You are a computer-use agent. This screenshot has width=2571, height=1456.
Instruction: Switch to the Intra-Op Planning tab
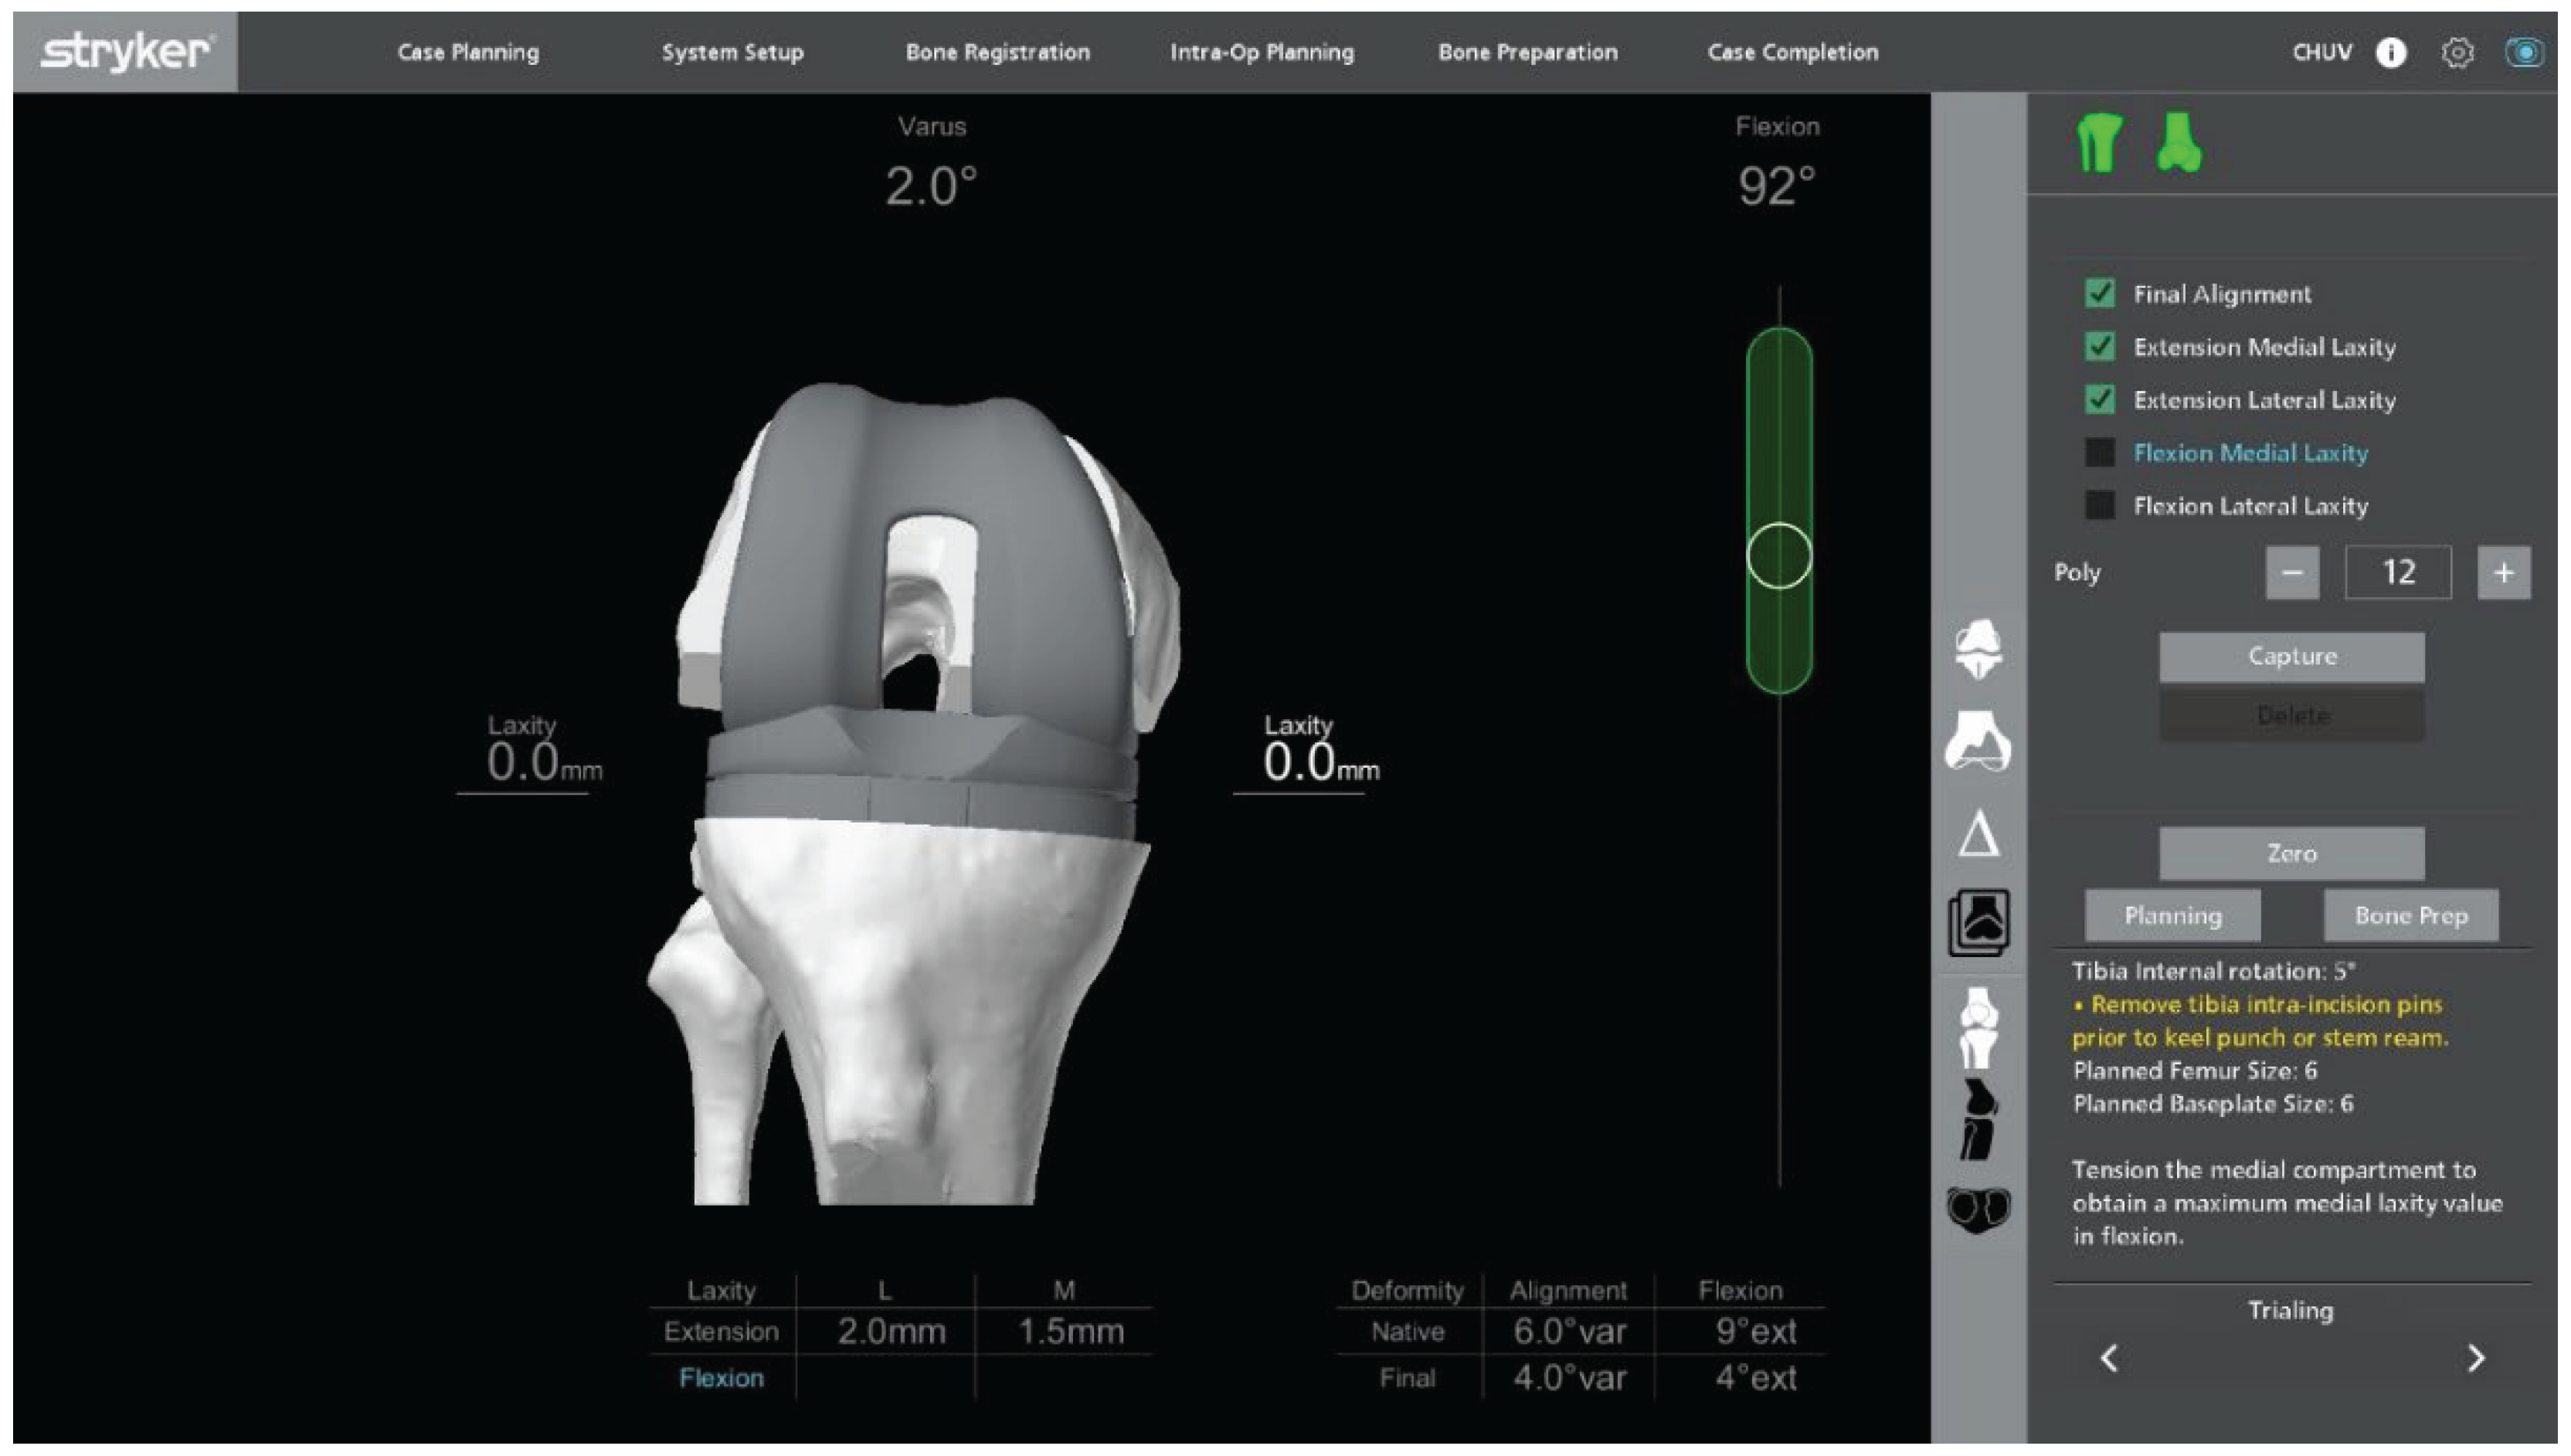(x=1262, y=52)
